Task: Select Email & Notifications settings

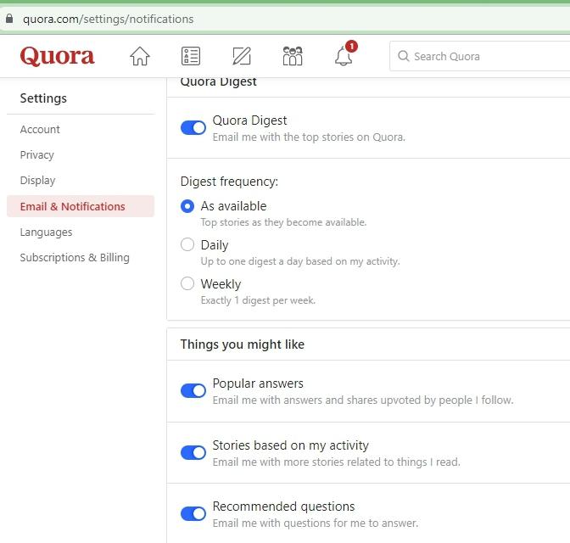Action: click(81, 206)
